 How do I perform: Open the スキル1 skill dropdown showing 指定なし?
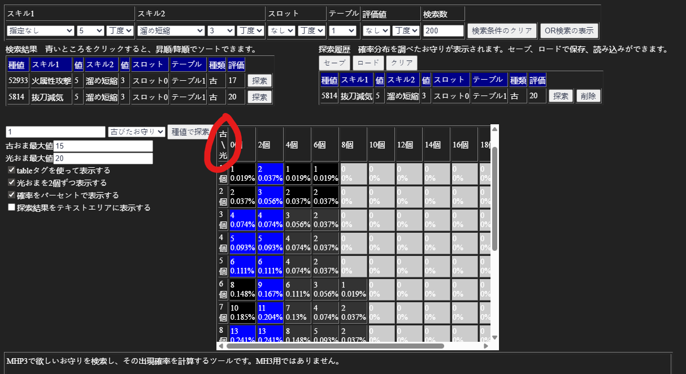coord(41,31)
